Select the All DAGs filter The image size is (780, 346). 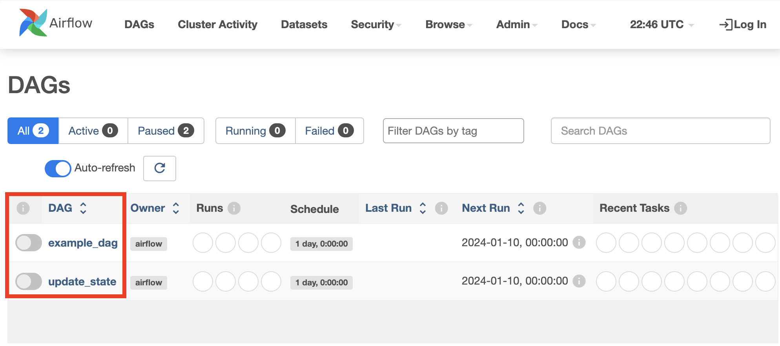point(33,131)
